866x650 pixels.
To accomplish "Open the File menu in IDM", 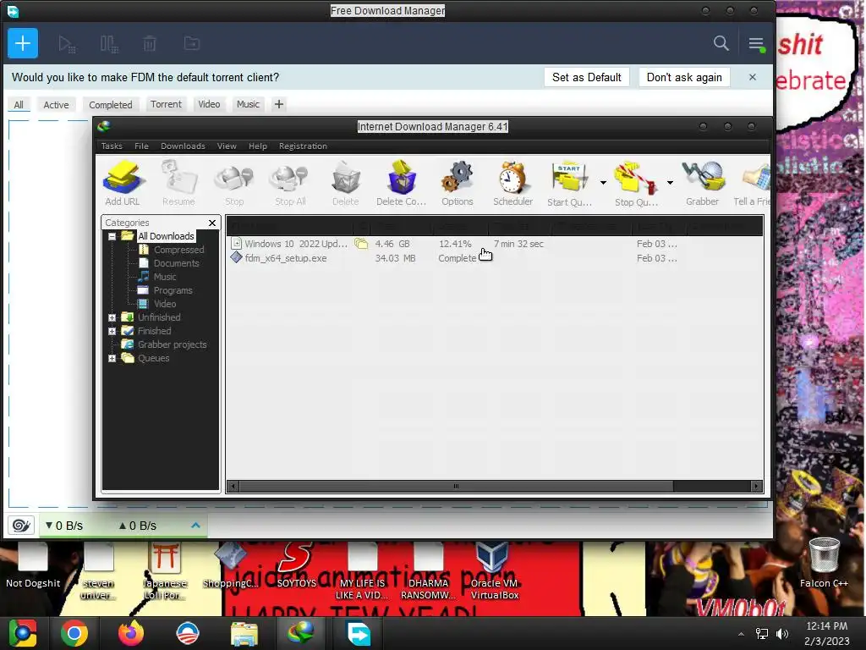I will tap(141, 146).
